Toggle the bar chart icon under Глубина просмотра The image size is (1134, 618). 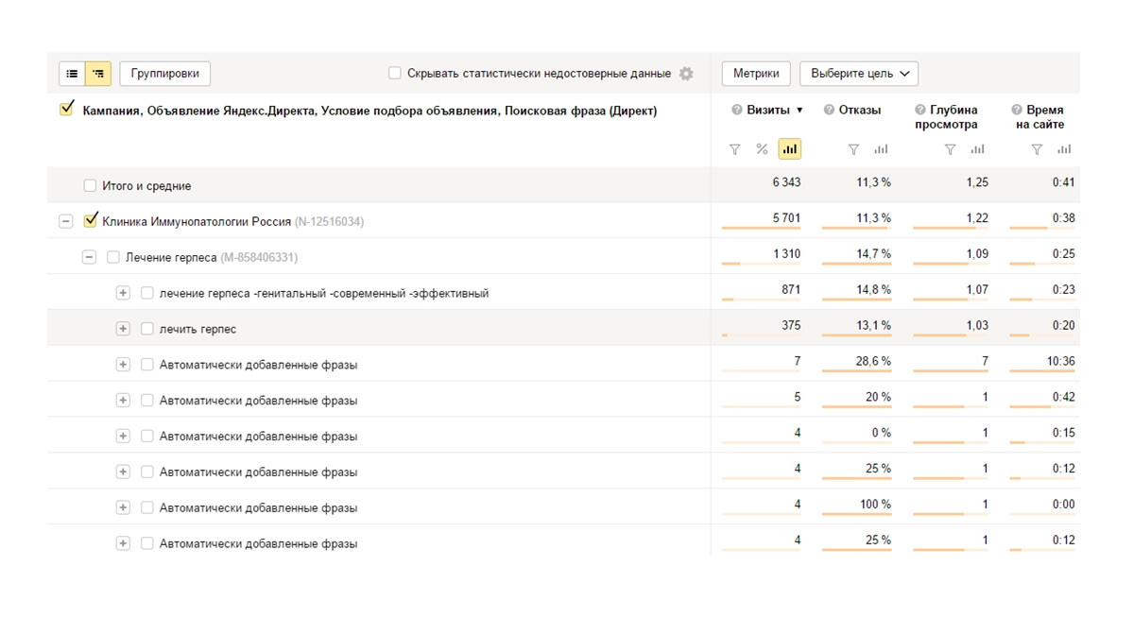(x=977, y=149)
